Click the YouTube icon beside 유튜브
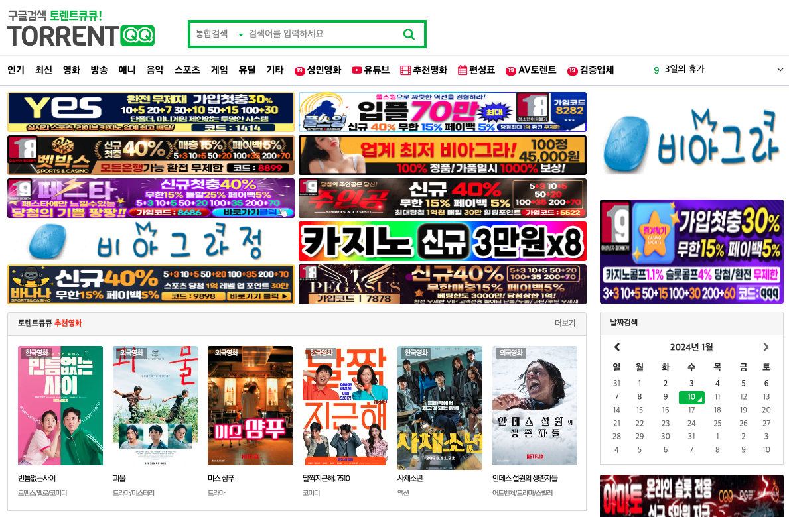Image resolution: width=789 pixels, height=517 pixels. (357, 70)
